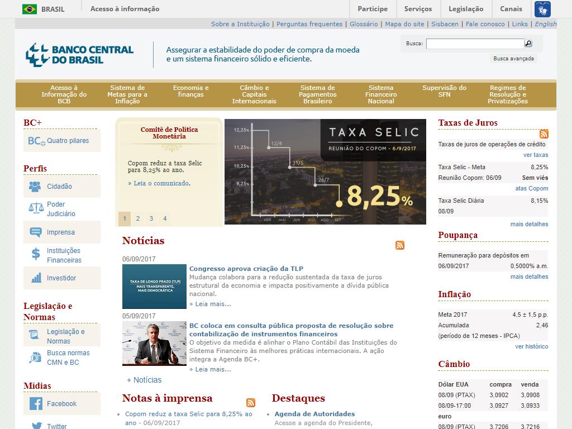
Task: Click mais detalhes under Taxa Selic Diária
Action: coord(529,224)
